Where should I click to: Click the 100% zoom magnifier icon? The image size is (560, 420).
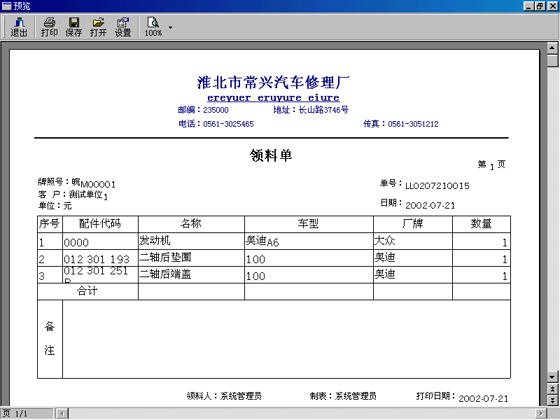tap(153, 27)
